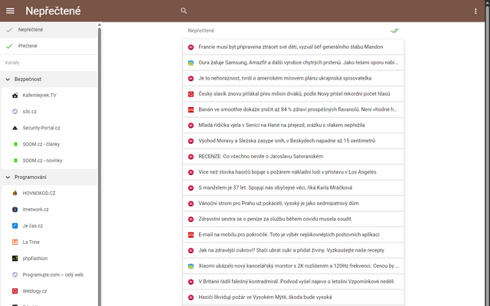
Task: Click the Security-Portal.cz triangle icon
Action: [15, 128]
